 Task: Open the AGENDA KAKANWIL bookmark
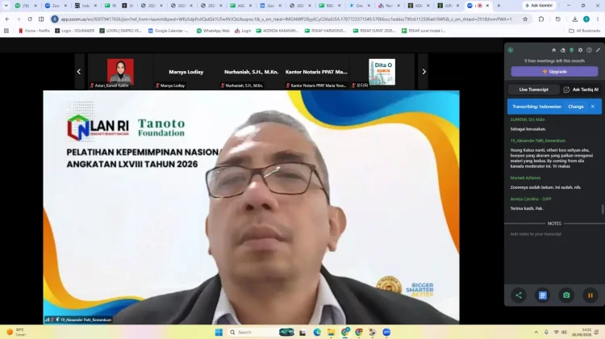pos(277,31)
